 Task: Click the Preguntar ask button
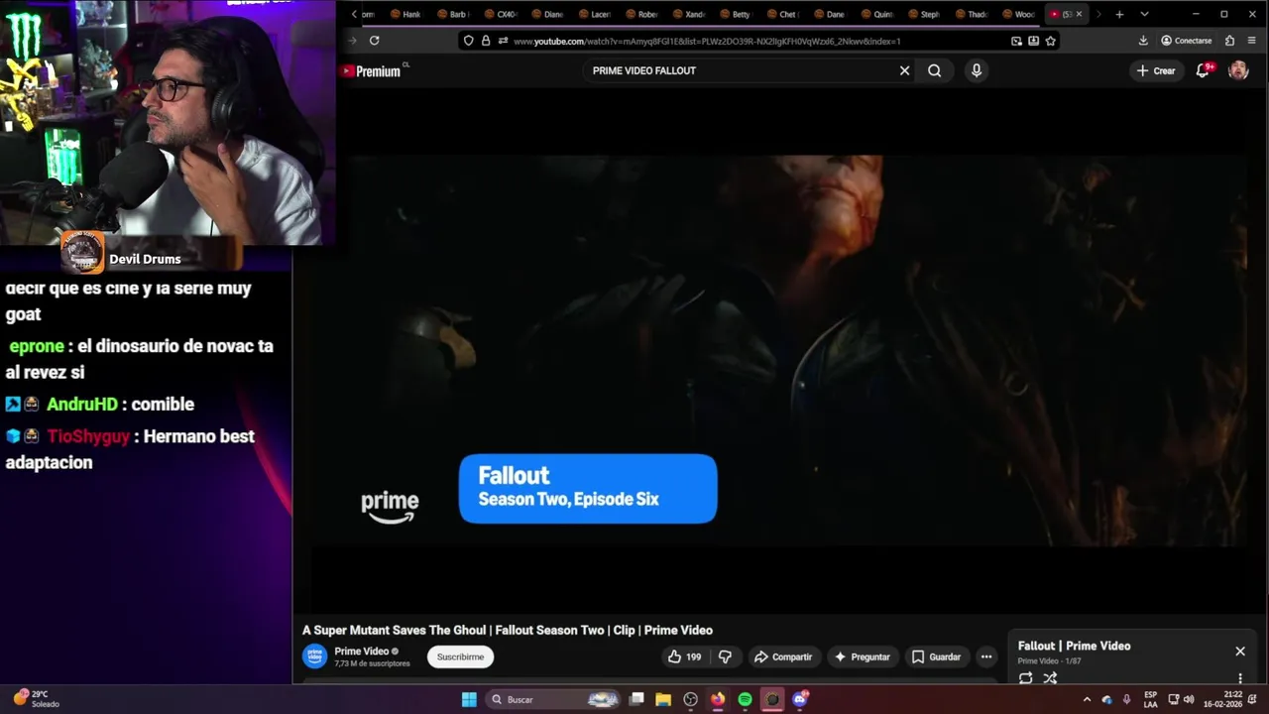(x=862, y=656)
